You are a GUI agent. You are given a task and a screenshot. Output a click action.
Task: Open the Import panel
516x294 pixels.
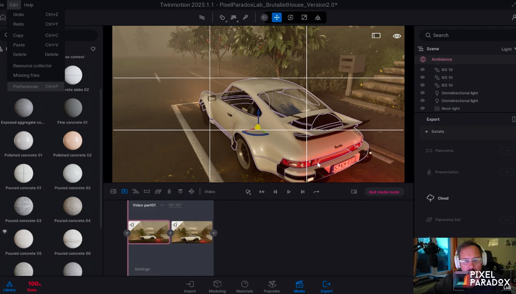coord(190,287)
